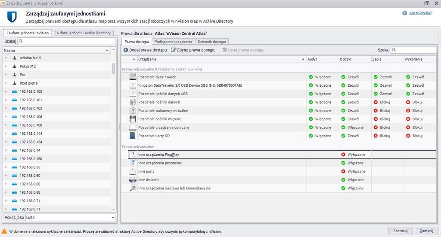Open the Podłączone urządzenia tab

coord(173,42)
